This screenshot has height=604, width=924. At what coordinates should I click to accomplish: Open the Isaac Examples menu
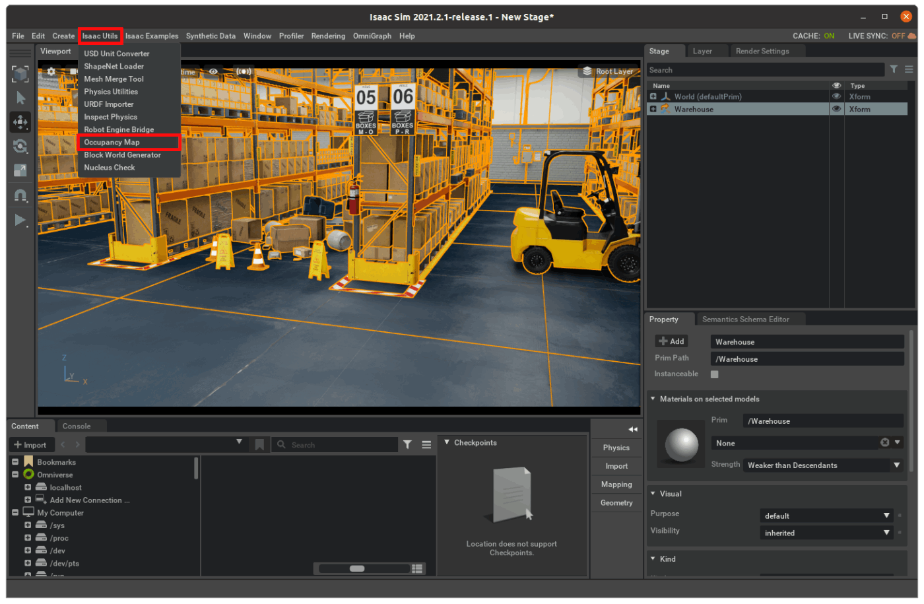tap(152, 36)
